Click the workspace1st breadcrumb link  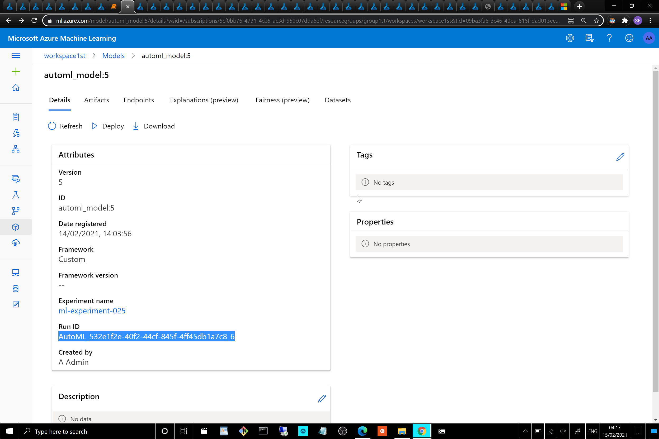tap(65, 55)
